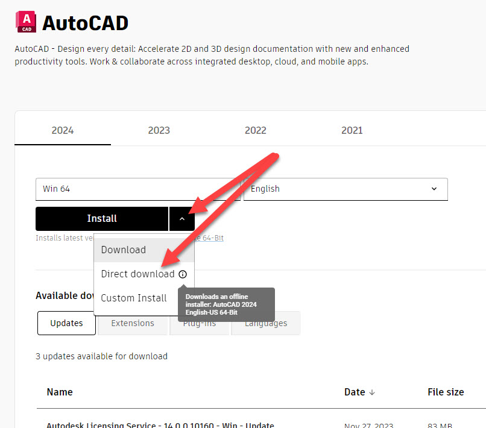Image resolution: width=486 pixels, height=428 pixels.
Task: Select the 2022 version tab
Action: pos(256,130)
